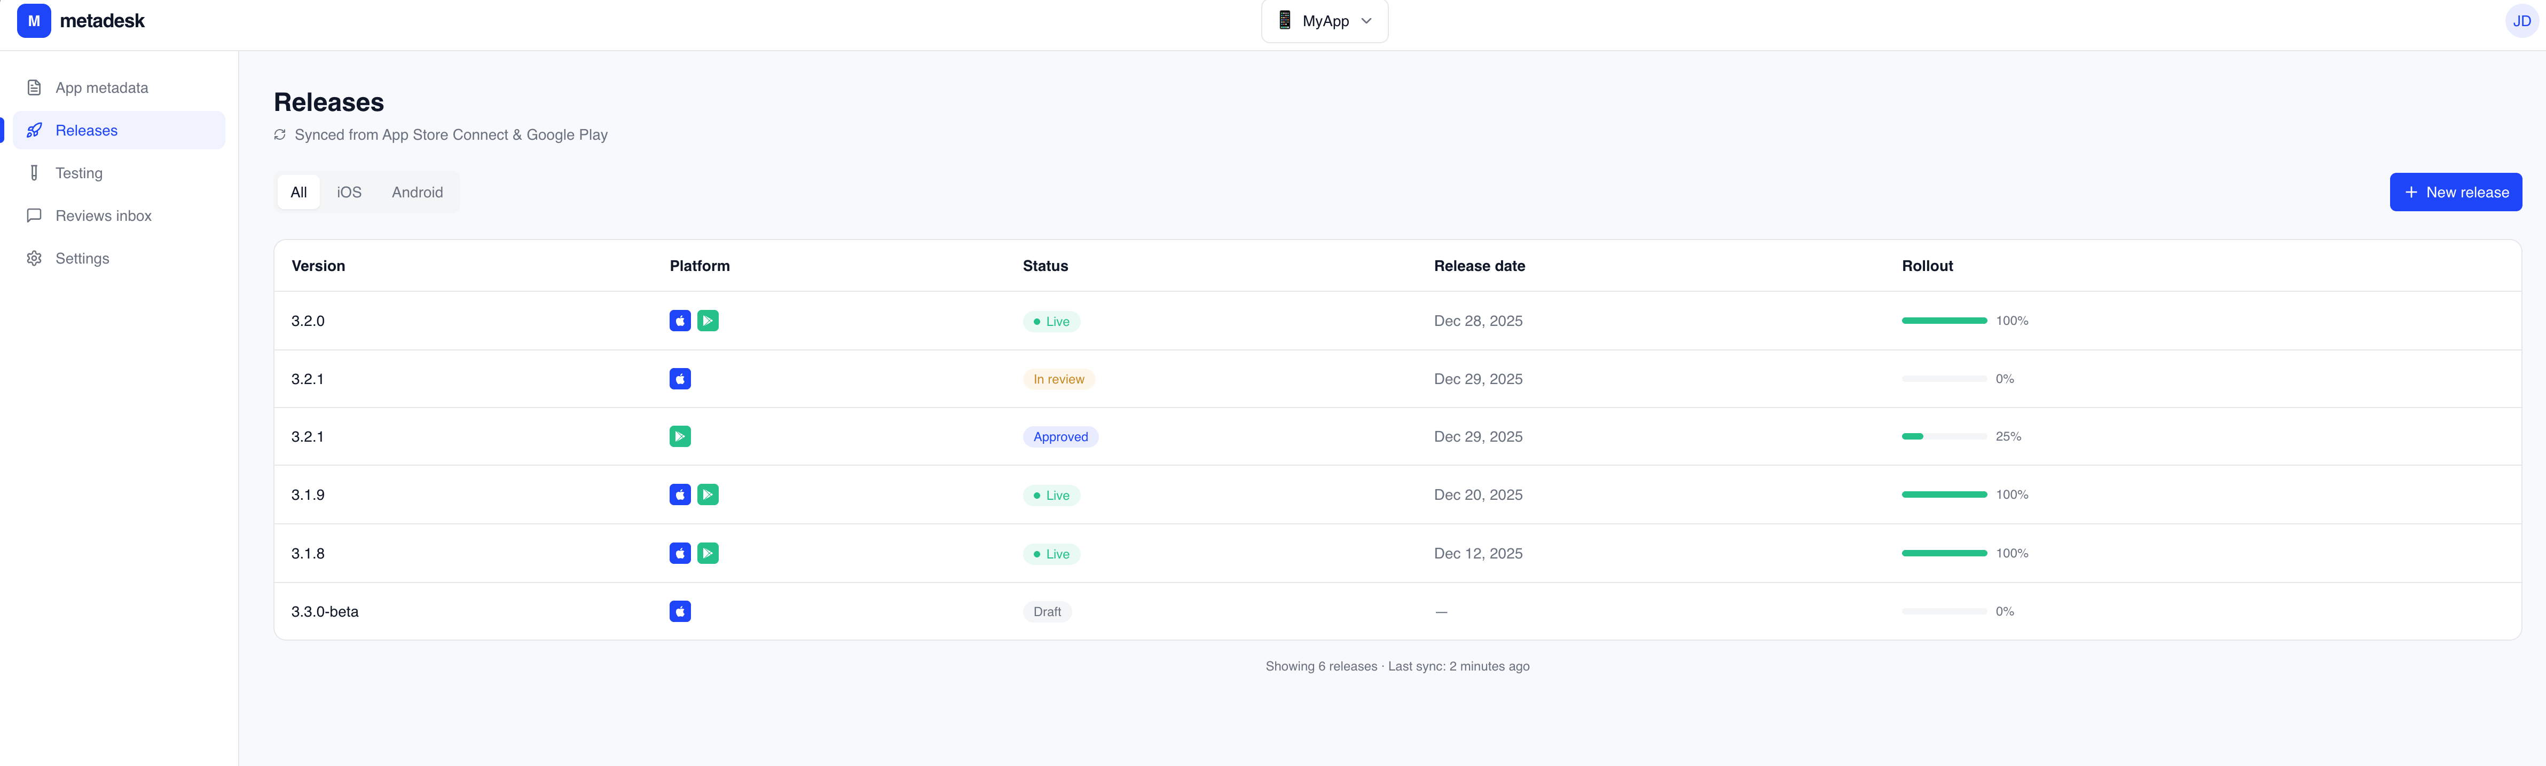Open the MyApp app switcher dropdown
The height and width of the screenshot is (766, 2546).
point(1323,21)
